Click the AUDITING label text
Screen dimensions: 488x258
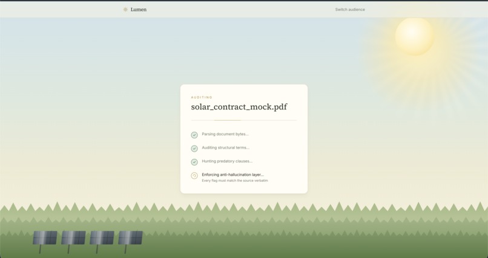[x=202, y=97]
